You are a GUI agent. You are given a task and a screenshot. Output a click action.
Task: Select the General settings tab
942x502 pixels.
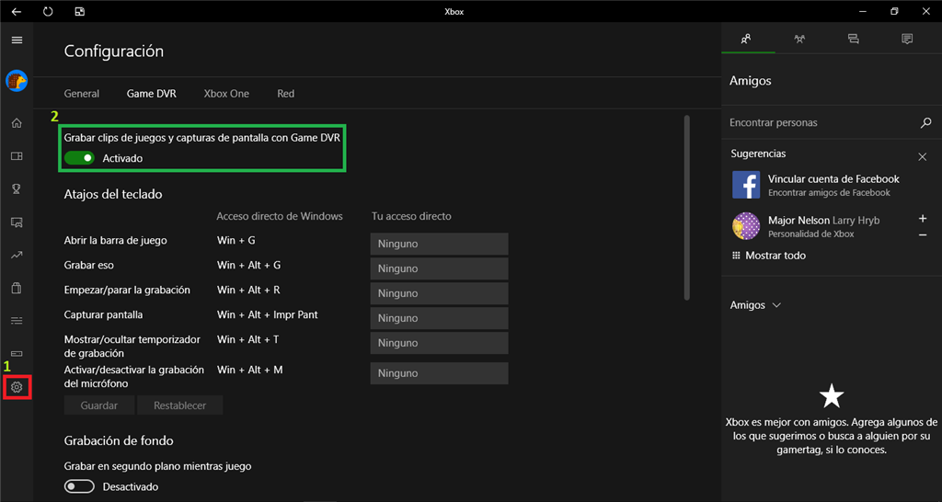pos(82,94)
